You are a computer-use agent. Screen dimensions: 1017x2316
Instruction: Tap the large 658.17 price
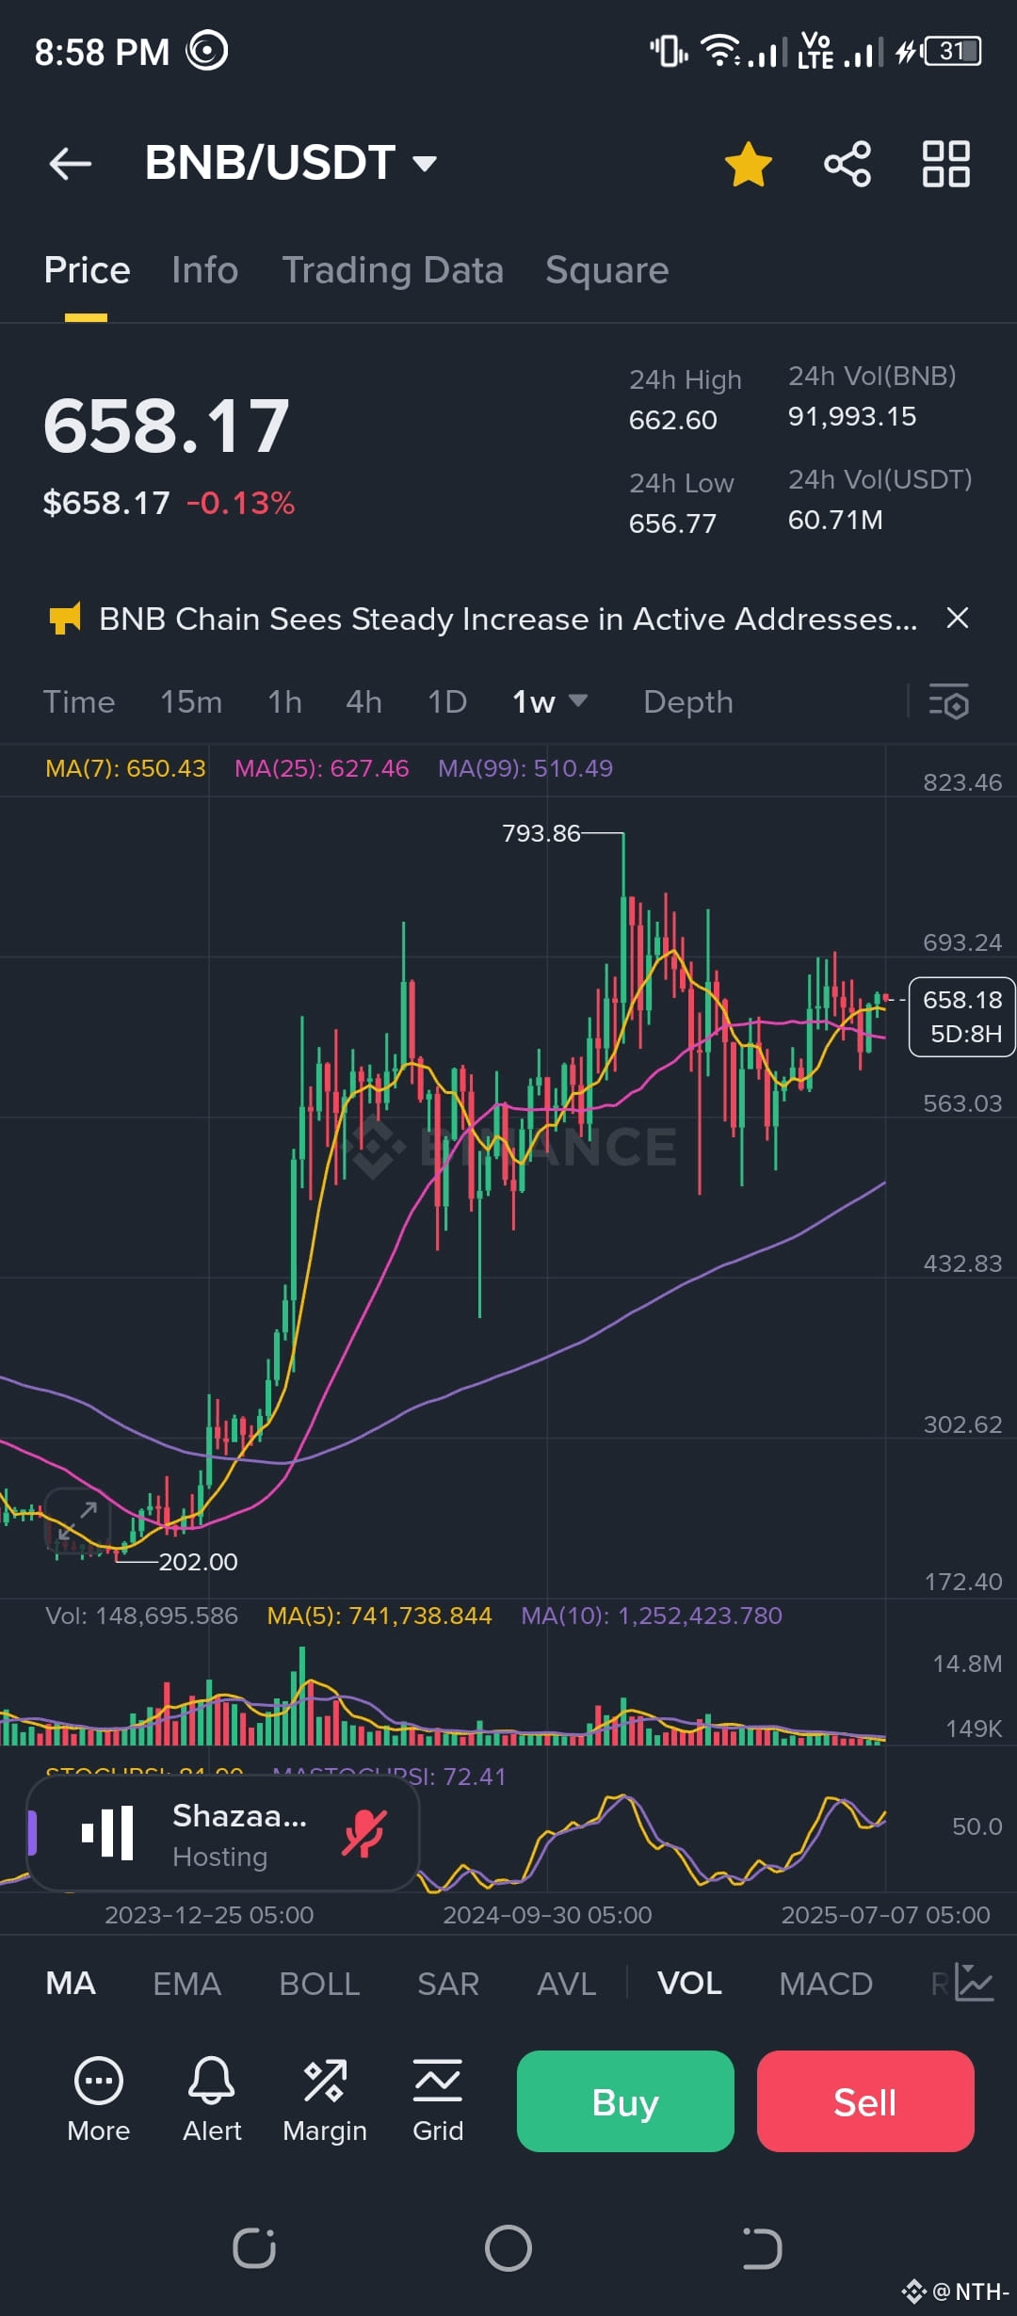coord(167,426)
